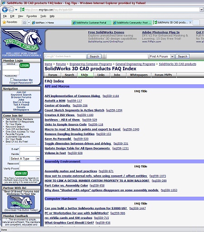Switch to SolidWorks Community Post tab
This screenshot has height=232, width=204.
pyautogui.click(x=132, y=23)
